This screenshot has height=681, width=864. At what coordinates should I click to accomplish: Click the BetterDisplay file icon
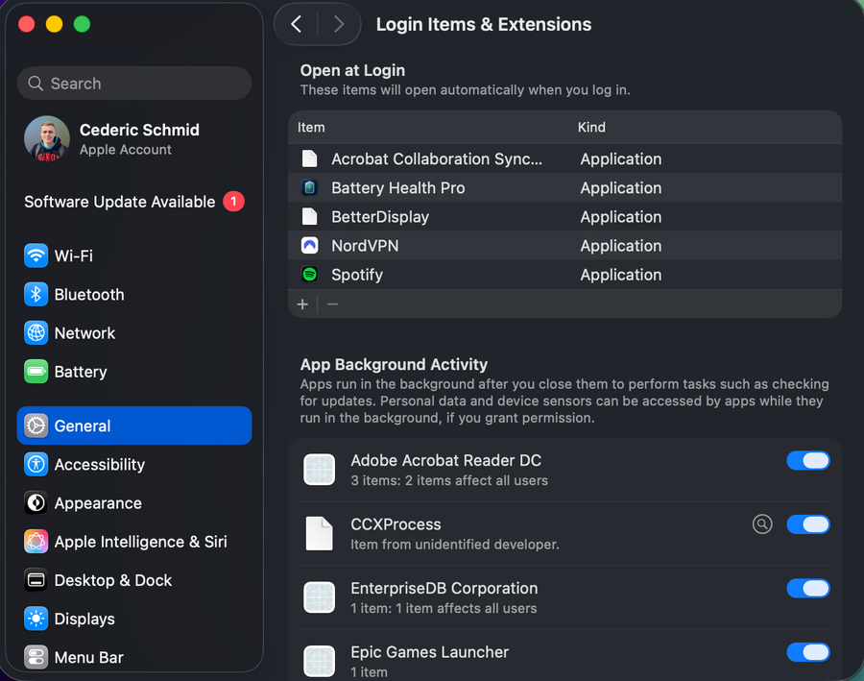point(310,217)
